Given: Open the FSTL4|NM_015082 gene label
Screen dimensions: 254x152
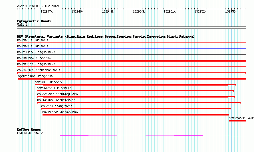Looking at the screenshot, I should [x=30, y=133].
